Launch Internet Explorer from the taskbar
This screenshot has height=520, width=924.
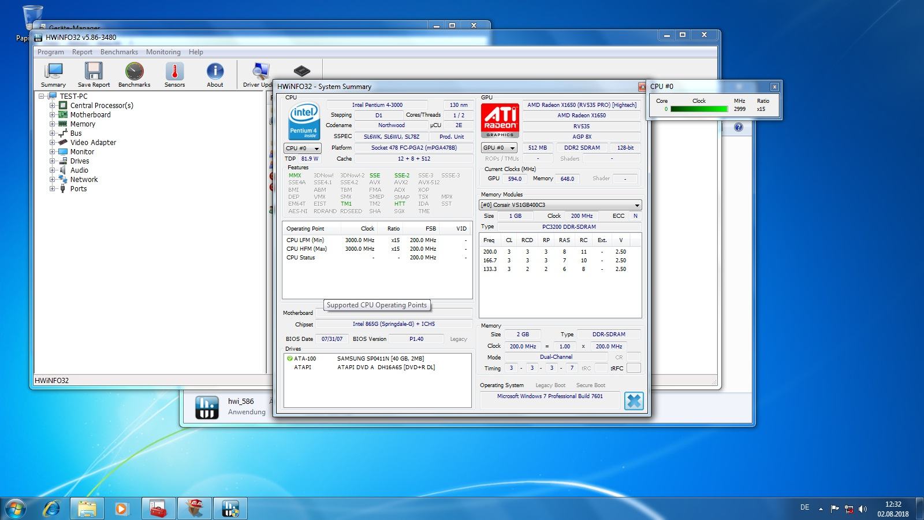51,509
